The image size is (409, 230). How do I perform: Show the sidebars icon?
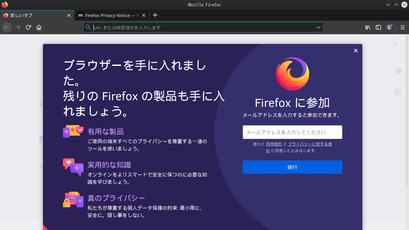click(378, 27)
